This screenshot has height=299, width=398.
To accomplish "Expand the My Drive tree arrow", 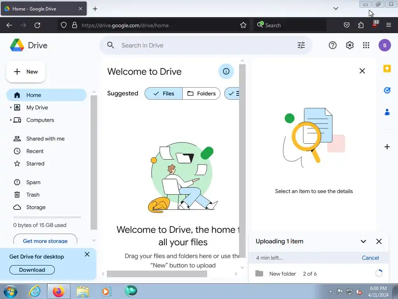I will point(10,107).
